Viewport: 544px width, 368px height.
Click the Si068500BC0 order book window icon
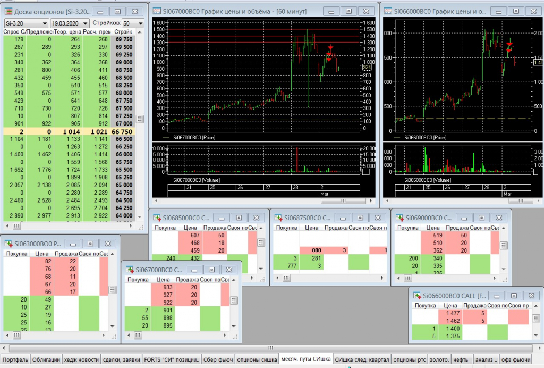tap(157, 218)
